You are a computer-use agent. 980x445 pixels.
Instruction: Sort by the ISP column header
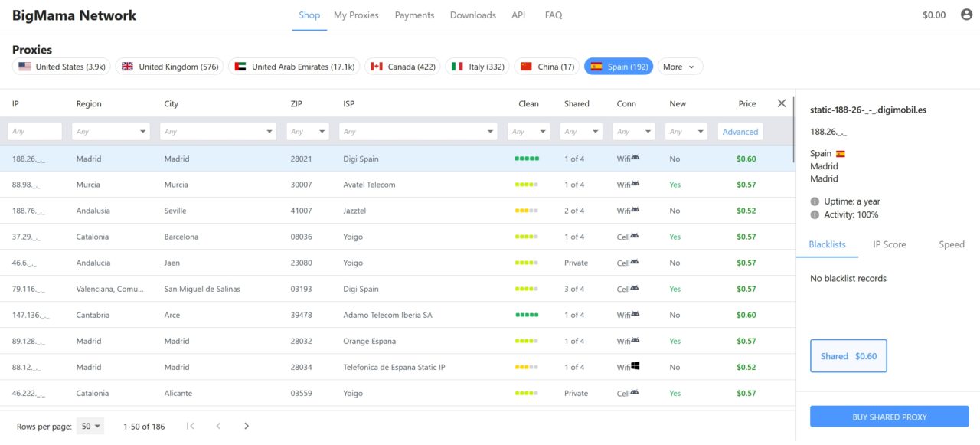coord(349,103)
